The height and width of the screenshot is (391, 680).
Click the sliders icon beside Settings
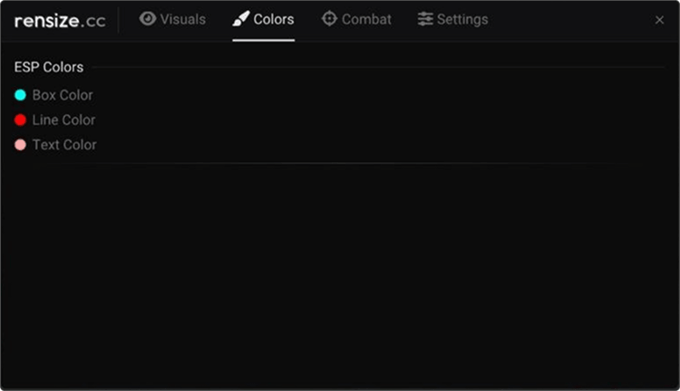(x=425, y=19)
